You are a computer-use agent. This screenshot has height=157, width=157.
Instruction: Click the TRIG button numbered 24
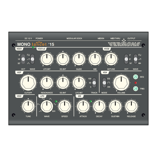pyautogui.click(x=136, y=89)
